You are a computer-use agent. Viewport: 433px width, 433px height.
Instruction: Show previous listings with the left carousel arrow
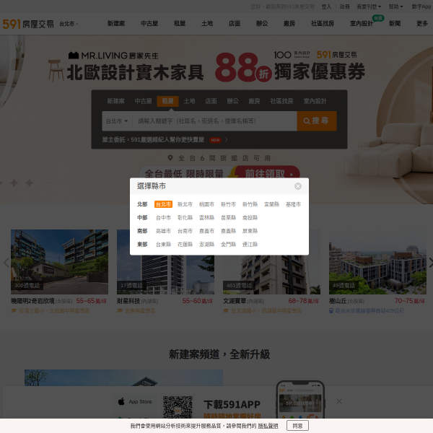(x=6, y=263)
